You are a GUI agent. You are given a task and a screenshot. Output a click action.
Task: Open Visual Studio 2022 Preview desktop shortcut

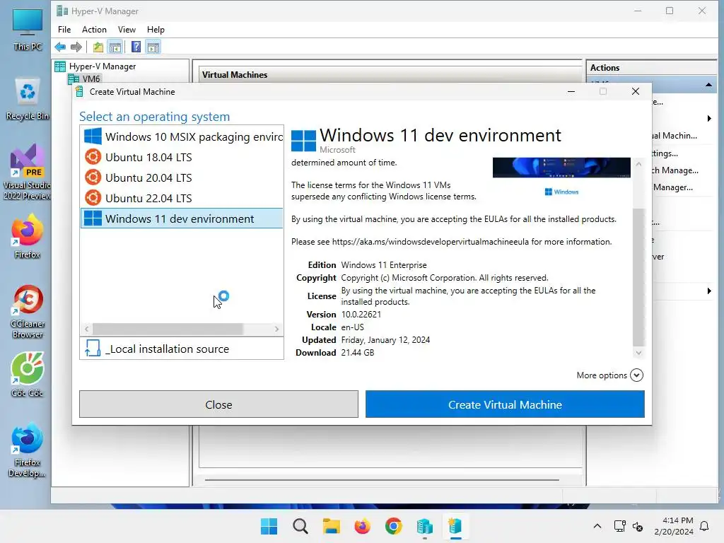tap(28, 172)
